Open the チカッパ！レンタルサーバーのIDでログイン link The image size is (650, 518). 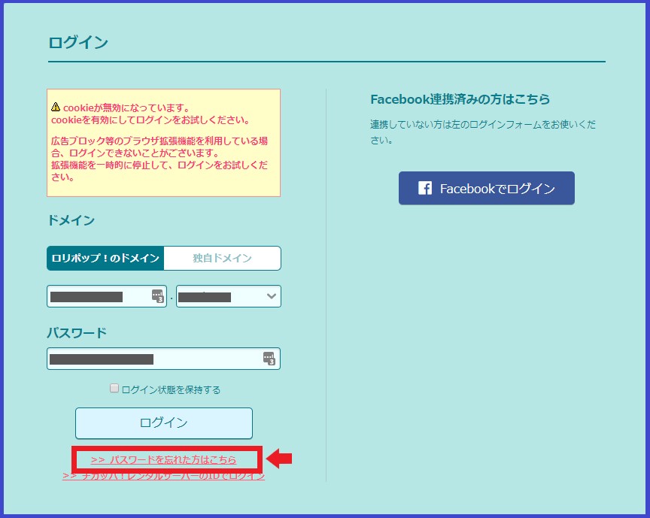pos(164,476)
